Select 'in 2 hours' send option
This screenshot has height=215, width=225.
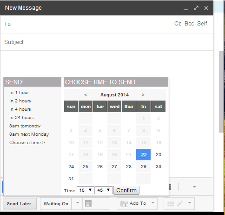pos(20,101)
